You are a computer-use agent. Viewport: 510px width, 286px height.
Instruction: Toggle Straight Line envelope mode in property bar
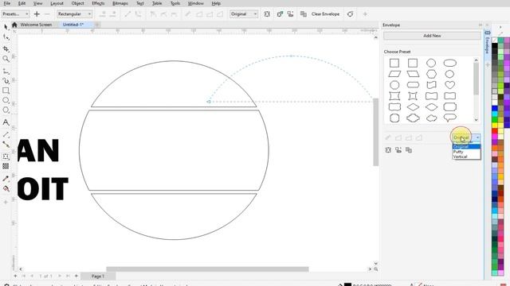199,14
